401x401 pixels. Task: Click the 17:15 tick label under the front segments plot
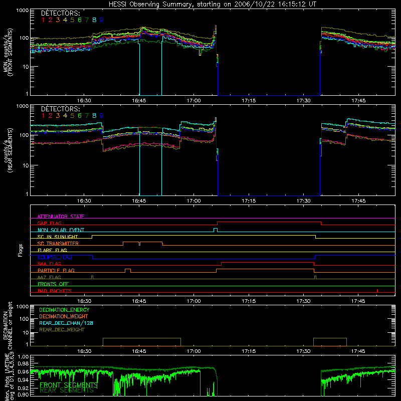click(249, 101)
